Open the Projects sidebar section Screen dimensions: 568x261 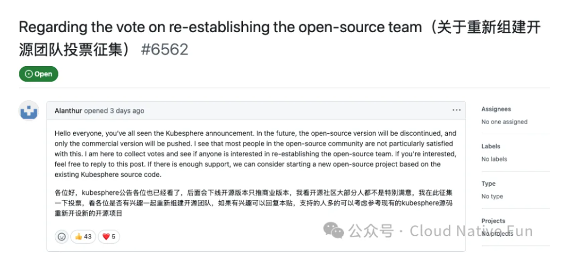493,221
